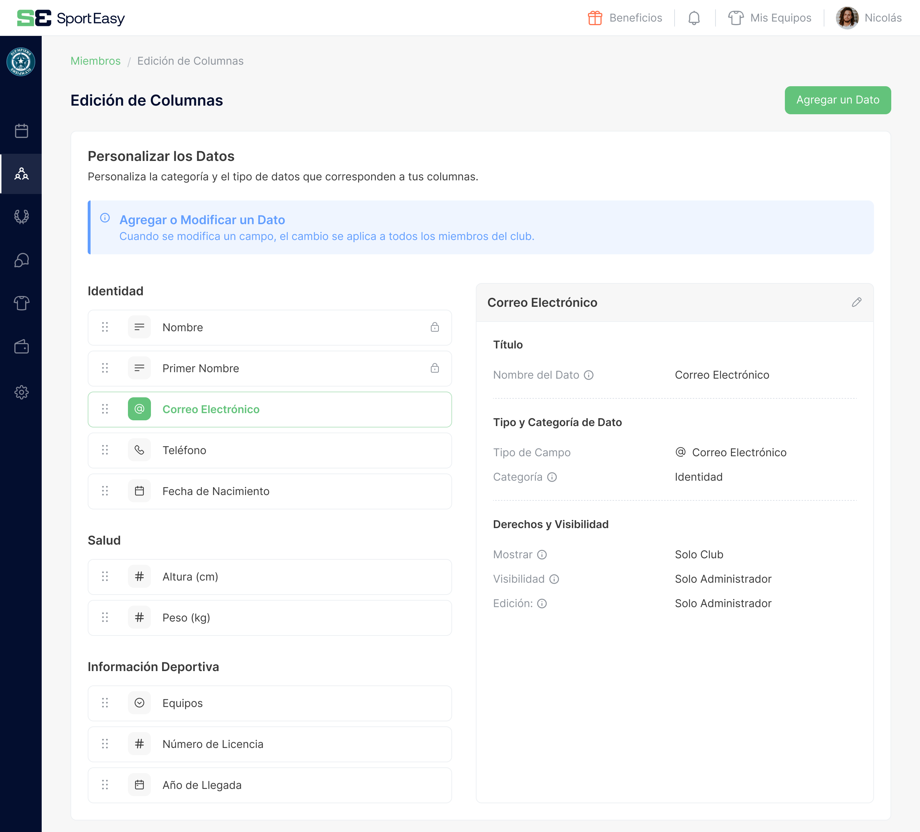Click the notifications bell icon
The width and height of the screenshot is (920, 832).
[694, 18]
